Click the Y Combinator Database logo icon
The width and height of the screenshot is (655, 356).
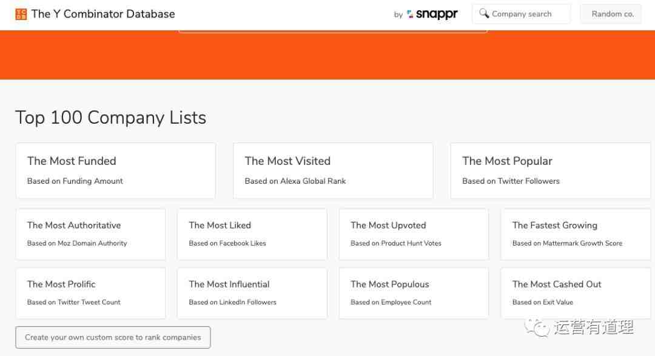pos(21,14)
